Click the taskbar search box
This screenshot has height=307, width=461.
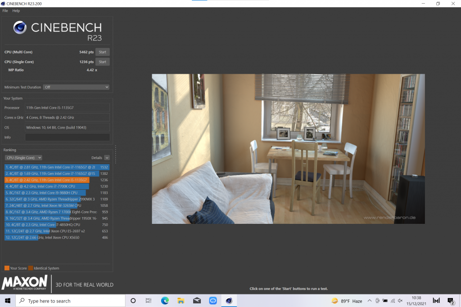coord(70,301)
